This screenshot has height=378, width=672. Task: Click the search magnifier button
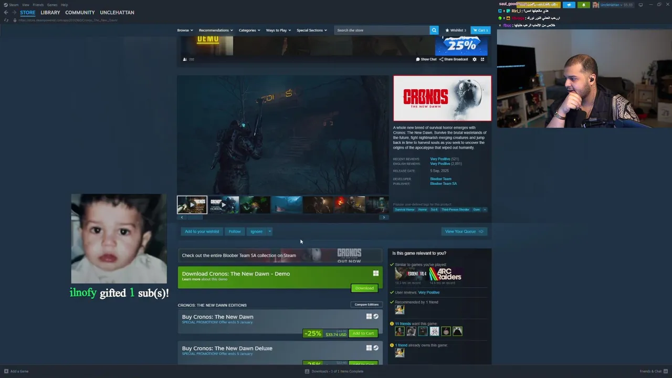[434, 30]
